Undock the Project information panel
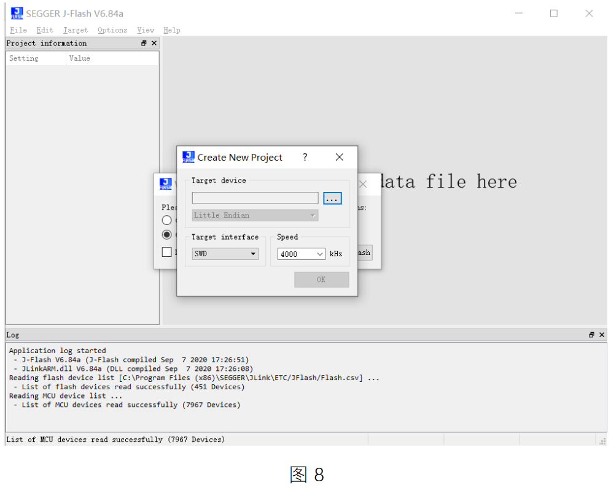Image resolution: width=611 pixels, height=488 pixels. [x=144, y=43]
